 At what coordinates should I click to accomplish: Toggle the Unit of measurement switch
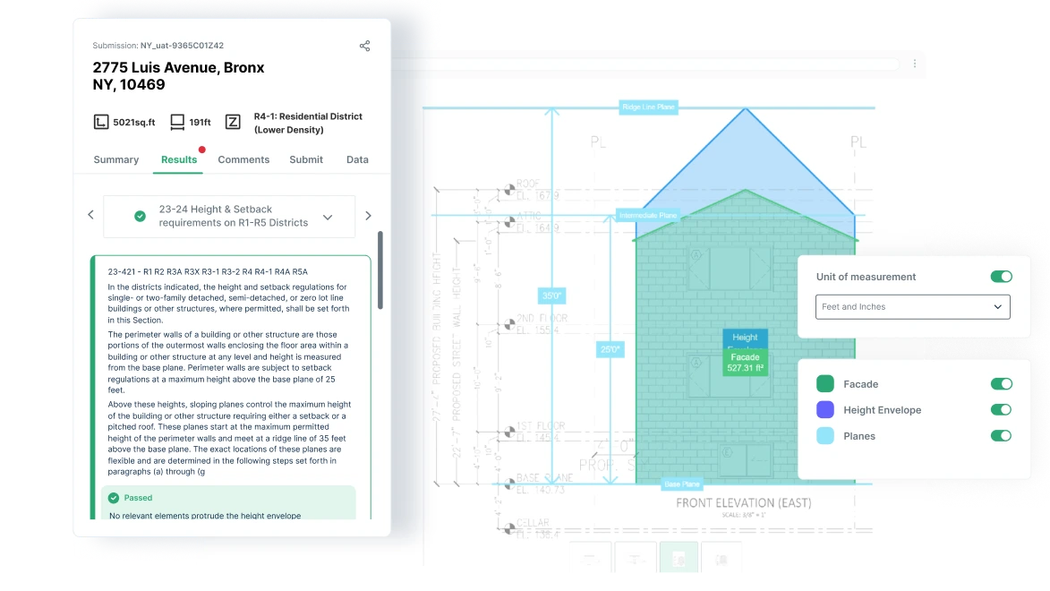(x=1001, y=277)
